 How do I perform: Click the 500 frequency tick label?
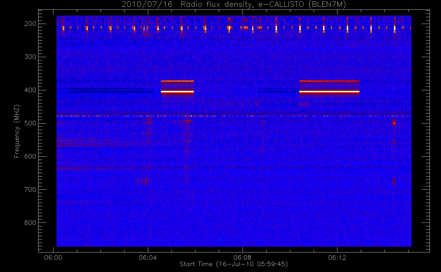tap(30, 123)
